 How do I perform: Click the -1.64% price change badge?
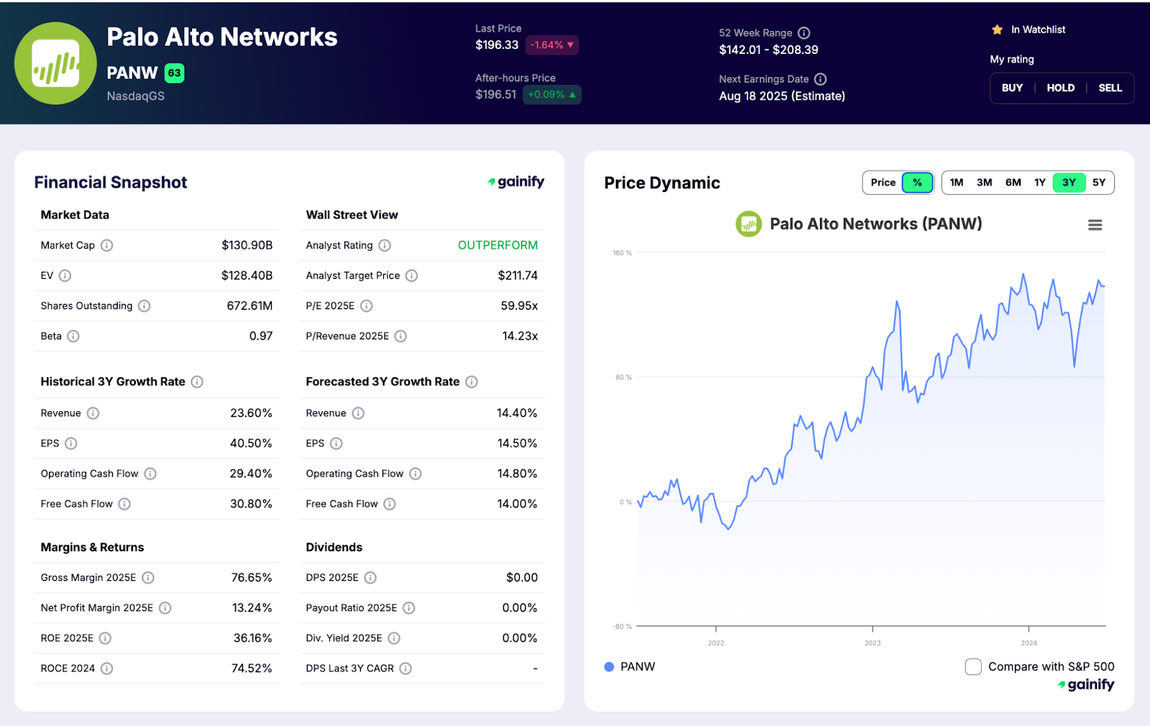click(552, 45)
